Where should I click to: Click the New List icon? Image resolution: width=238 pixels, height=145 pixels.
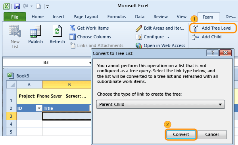(x=15, y=31)
